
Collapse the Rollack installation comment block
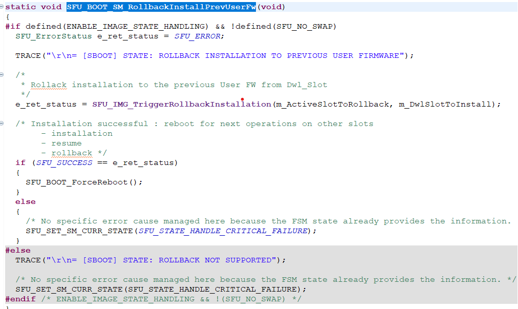tap(4, 75)
